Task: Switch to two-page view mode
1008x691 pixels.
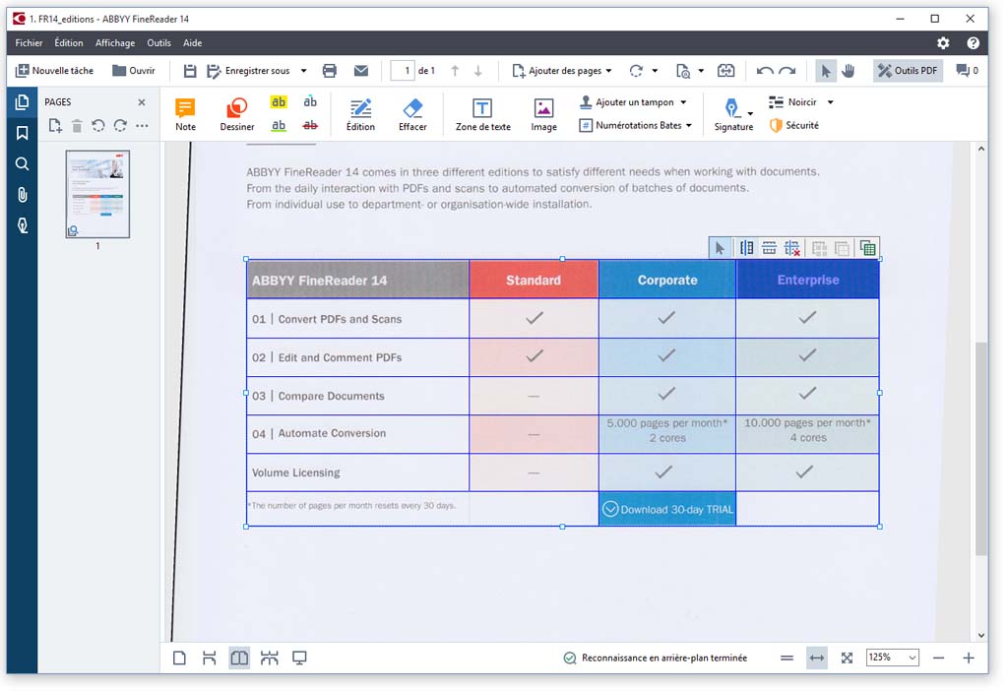Action: click(239, 658)
